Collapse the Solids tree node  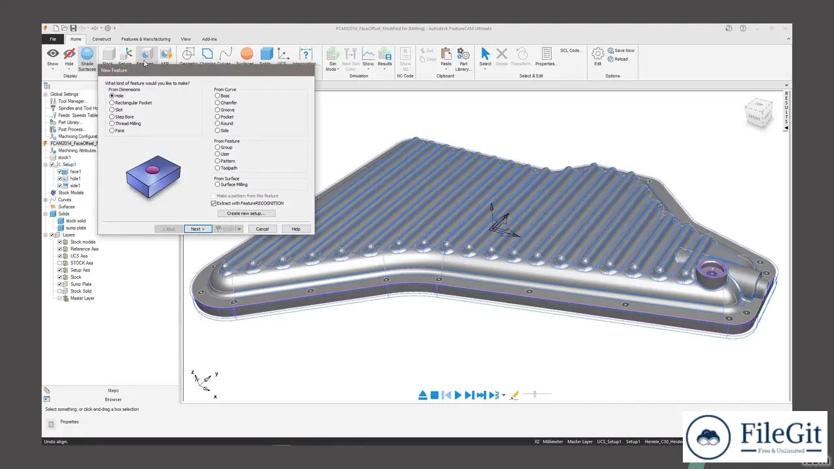click(46, 214)
